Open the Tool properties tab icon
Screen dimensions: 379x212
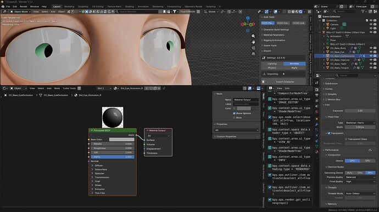click(x=316, y=83)
